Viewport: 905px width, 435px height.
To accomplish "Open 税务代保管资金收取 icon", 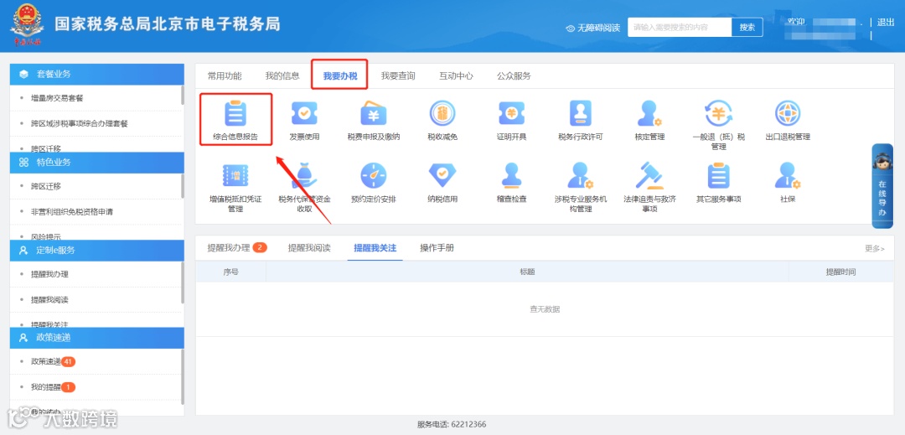I will tap(304, 175).
